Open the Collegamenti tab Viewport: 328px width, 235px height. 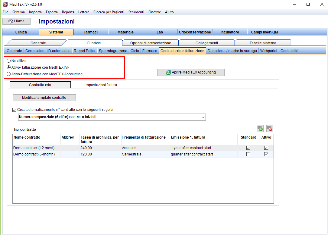click(x=207, y=43)
